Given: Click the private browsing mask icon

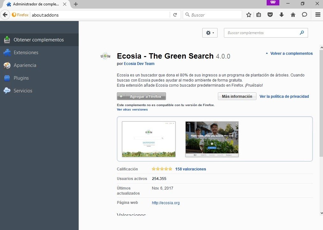Looking at the screenshot, I should (273, 3).
